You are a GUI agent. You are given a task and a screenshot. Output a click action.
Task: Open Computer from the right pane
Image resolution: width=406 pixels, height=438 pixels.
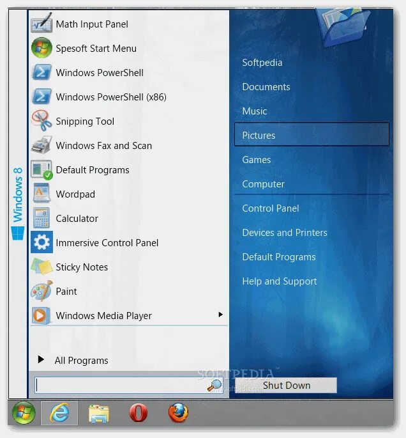[263, 184]
